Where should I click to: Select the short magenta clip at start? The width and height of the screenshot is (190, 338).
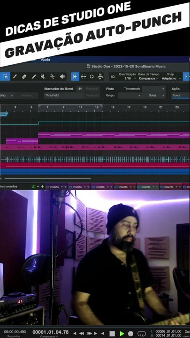coord(22,141)
